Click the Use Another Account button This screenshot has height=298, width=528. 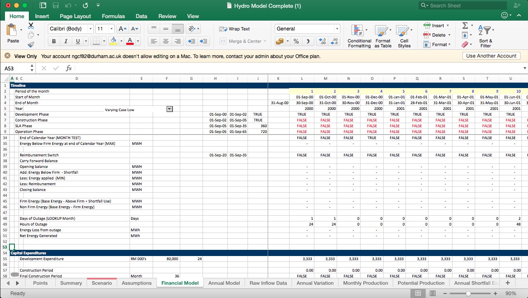pos(491,56)
